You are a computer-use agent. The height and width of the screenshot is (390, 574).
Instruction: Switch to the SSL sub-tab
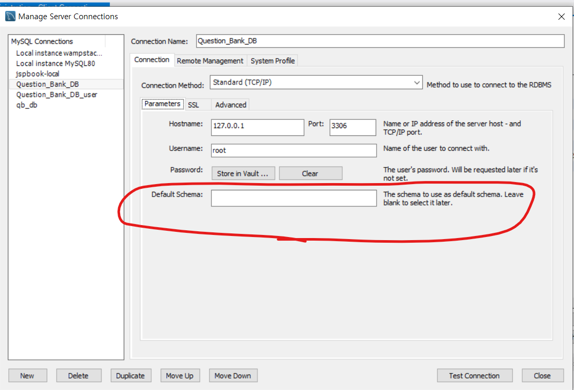[x=194, y=105]
